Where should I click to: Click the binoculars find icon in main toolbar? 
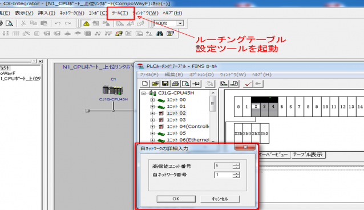click(160, 34)
